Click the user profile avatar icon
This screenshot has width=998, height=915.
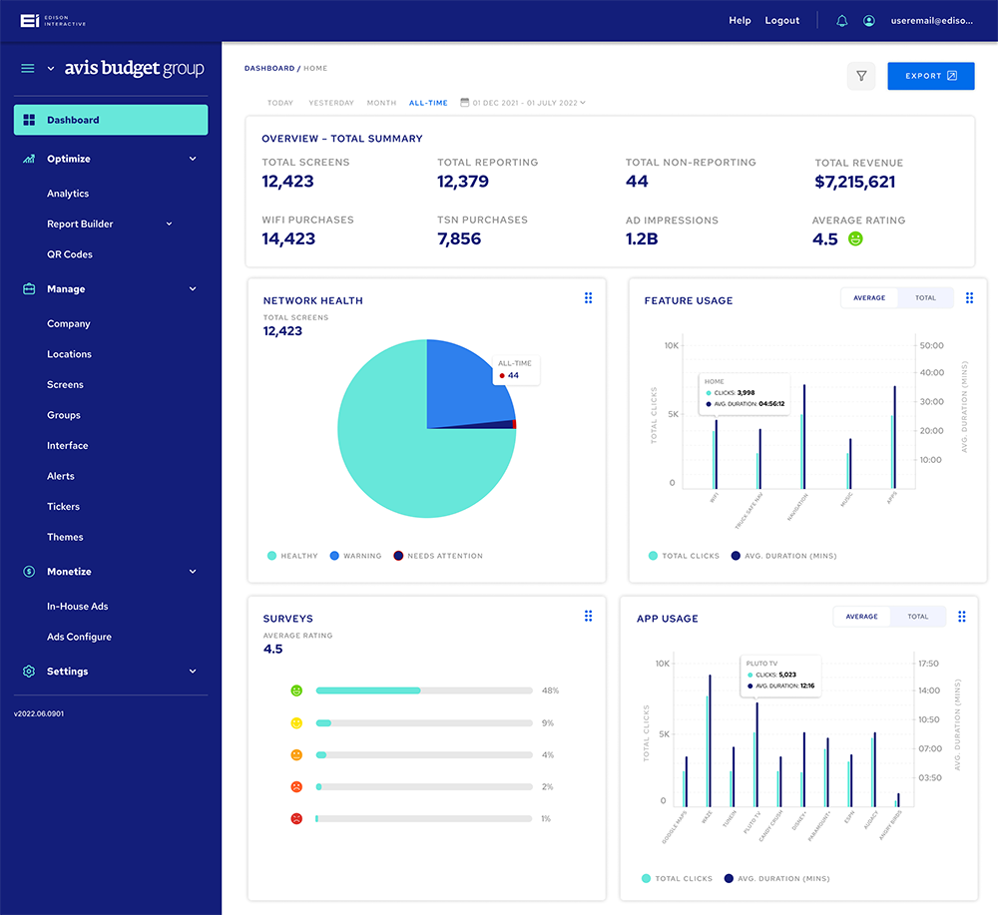869,21
